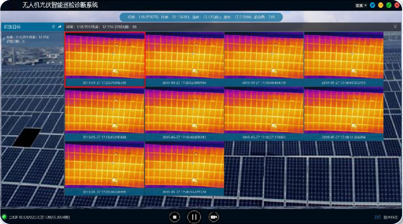Screen dimensions: 403x224
Task: Open thermal image timestamped 17:18:31
Action: [344, 114]
